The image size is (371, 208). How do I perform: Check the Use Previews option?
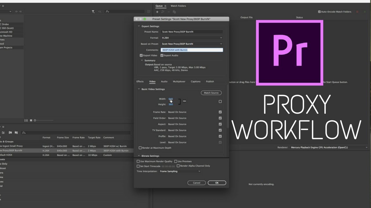[x=176, y=161]
